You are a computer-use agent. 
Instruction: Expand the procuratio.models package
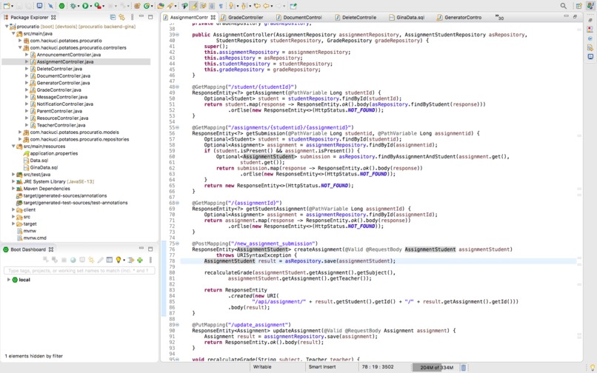(x=20, y=132)
